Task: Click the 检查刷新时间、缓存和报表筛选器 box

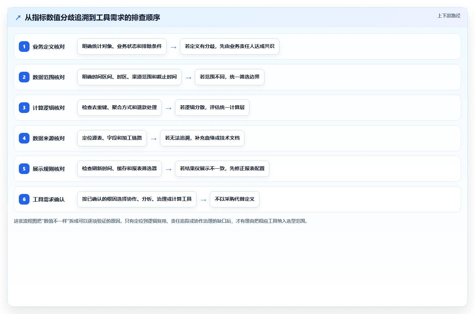Action: (x=119, y=169)
